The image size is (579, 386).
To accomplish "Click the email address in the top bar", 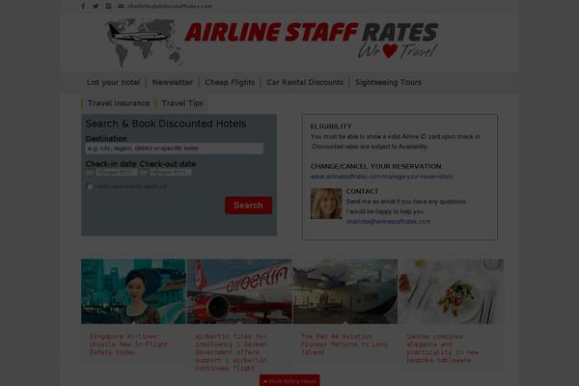I will click(170, 7).
